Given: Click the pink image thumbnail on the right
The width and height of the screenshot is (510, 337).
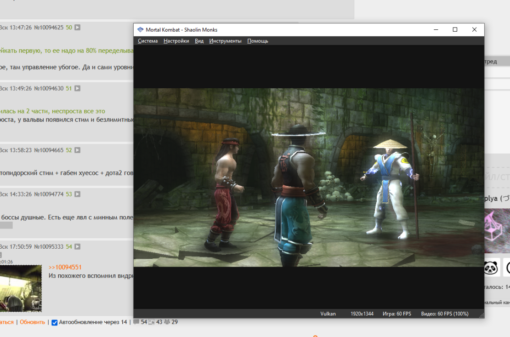Looking at the screenshot, I should (497, 231).
